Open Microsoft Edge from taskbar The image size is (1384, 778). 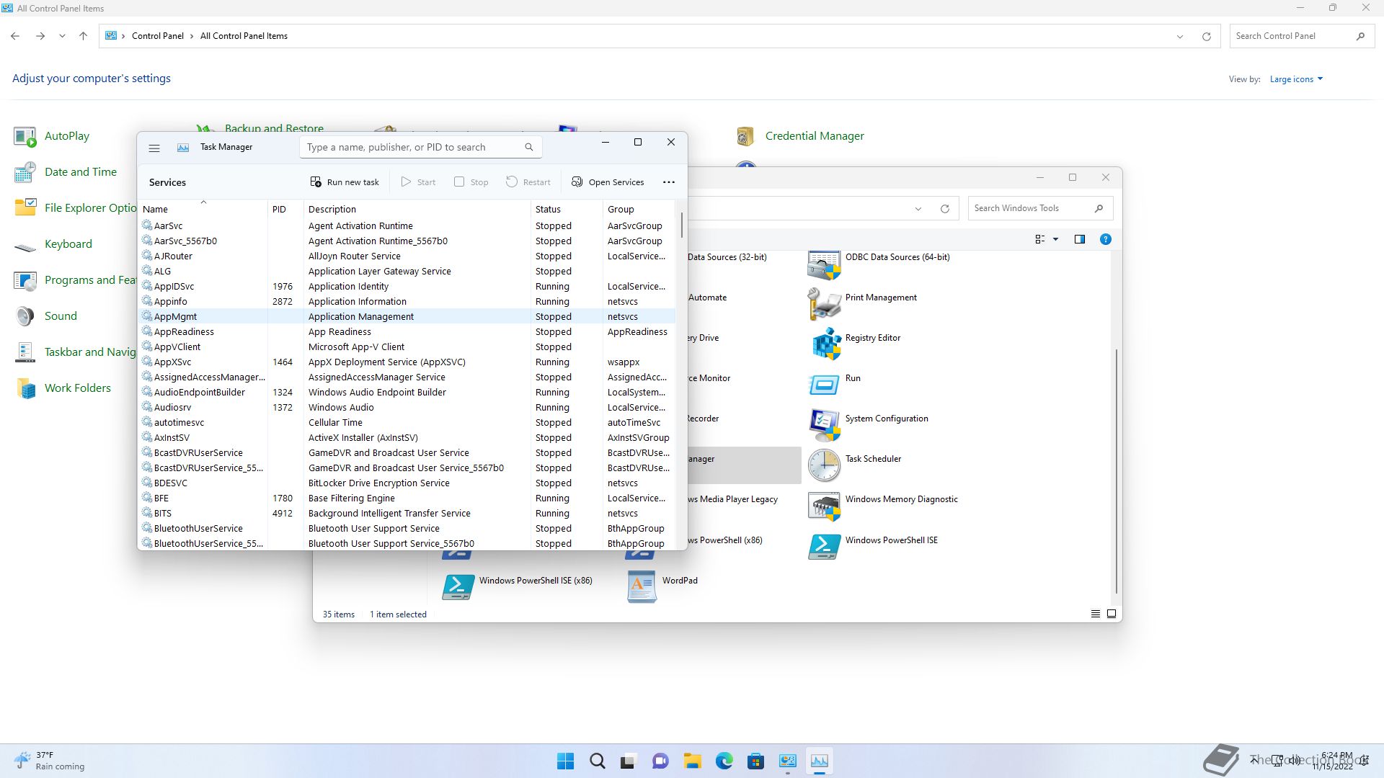[724, 761]
